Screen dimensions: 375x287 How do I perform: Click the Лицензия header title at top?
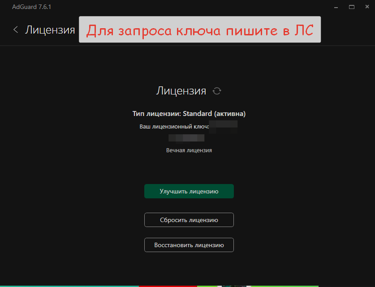(50, 30)
